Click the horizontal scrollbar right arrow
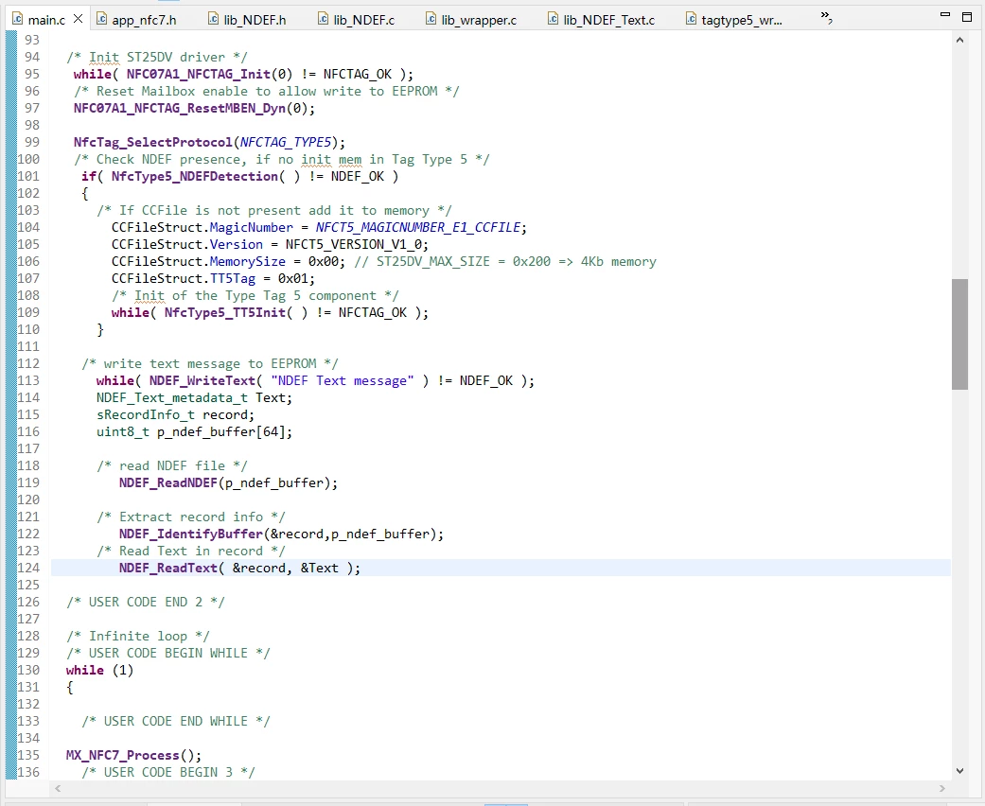The height and width of the screenshot is (806, 985). [x=941, y=788]
